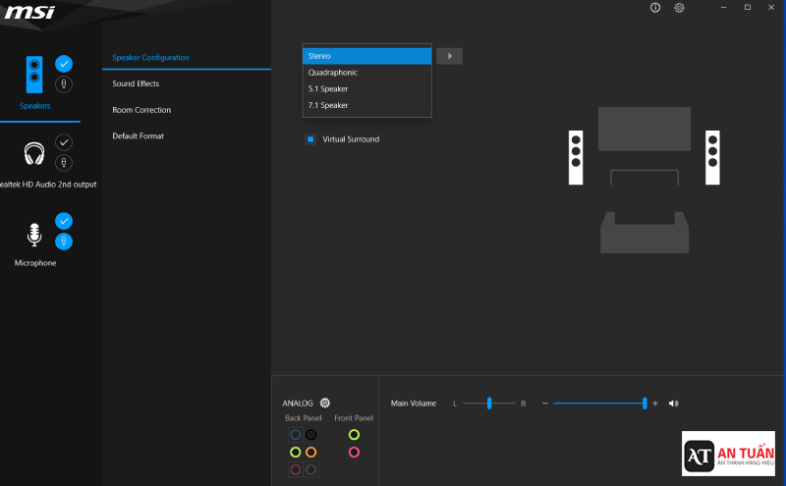
Task: Click the plus button to raise volume
Action: [655, 404]
